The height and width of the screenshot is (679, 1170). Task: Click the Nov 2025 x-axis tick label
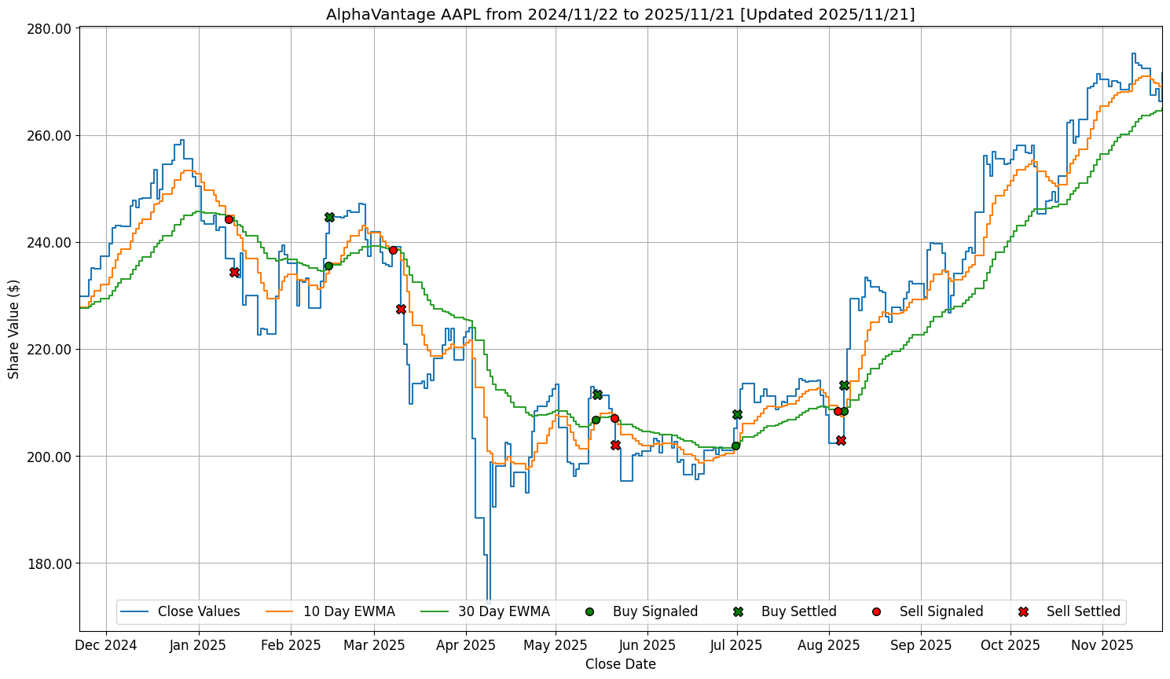1102,645
